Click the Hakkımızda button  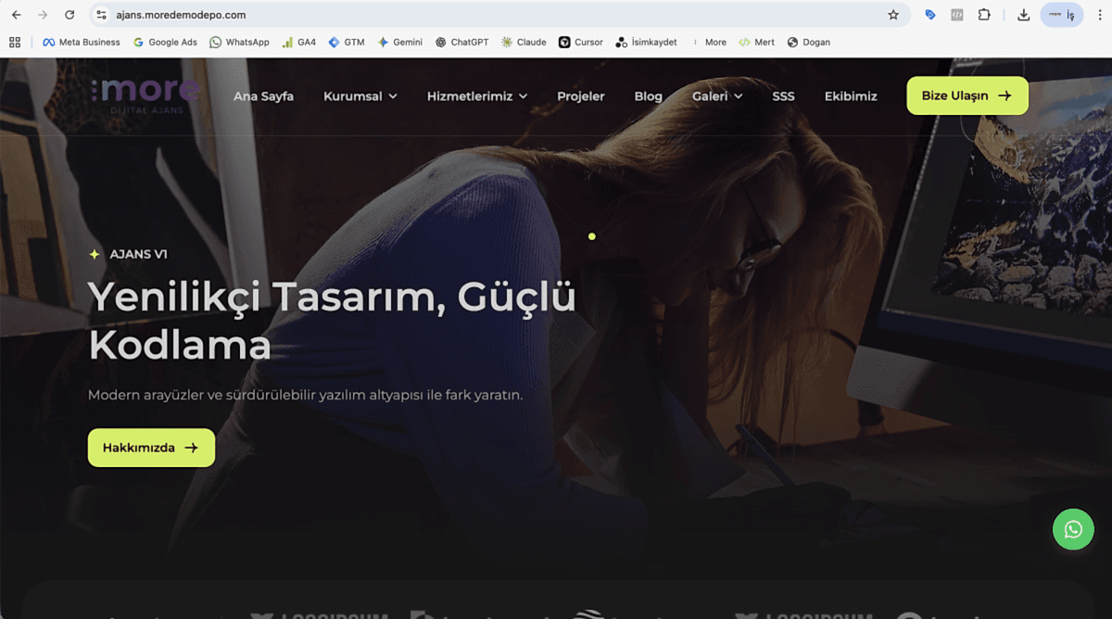(x=150, y=447)
